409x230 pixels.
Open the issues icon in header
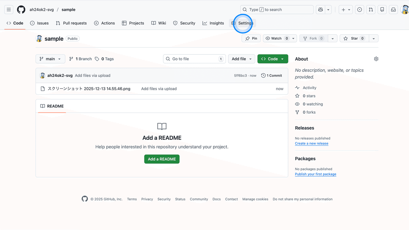pos(360,10)
